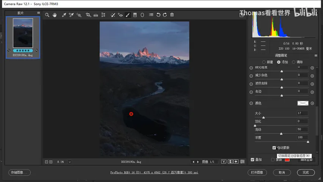Click the 浓度 value field
The image size is (323, 182).
[x=303, y=138]
